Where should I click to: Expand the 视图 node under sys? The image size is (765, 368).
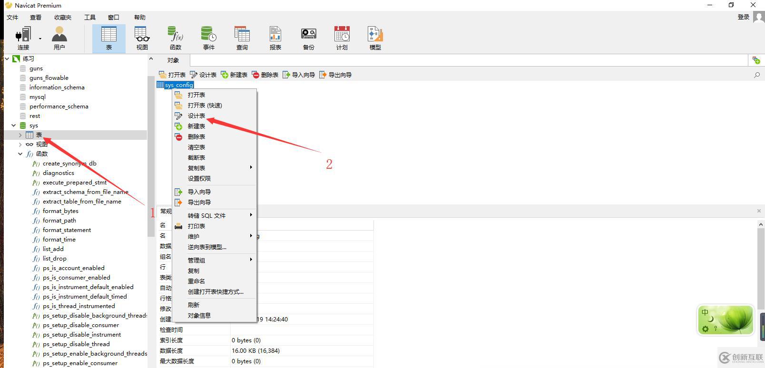coord(20,145)
